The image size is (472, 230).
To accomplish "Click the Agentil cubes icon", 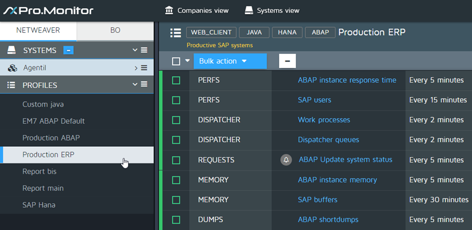I will coord(12,68).
